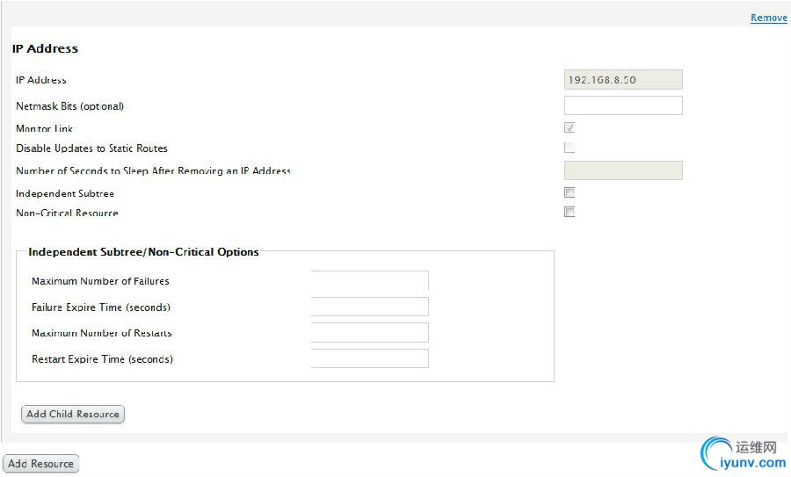Click the sleep seconds after removing IP field
This screenshot has height=477, width=791.
(623, 170)
